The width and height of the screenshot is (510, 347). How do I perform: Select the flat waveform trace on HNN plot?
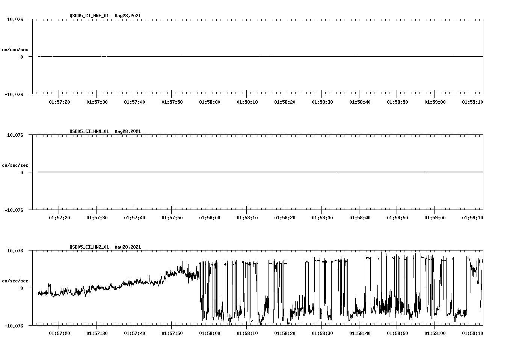click(x=225, y=172)
